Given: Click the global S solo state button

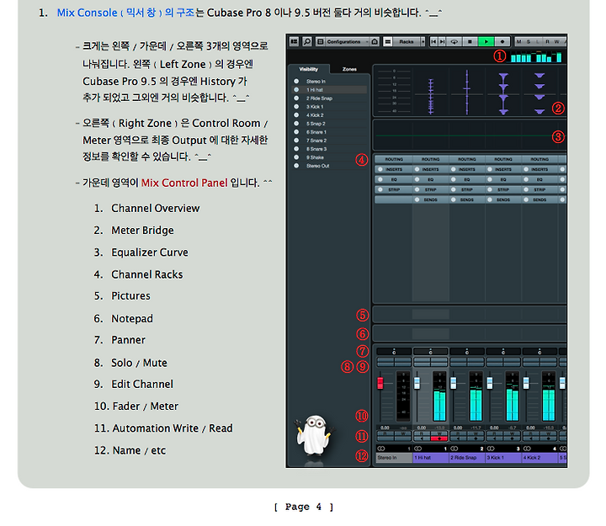Looking at the screenshot, I should tap(529, 42).
